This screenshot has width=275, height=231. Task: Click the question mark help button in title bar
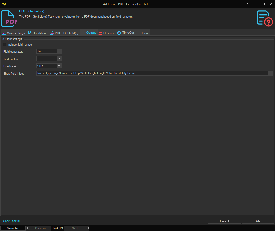click(247, 4)
